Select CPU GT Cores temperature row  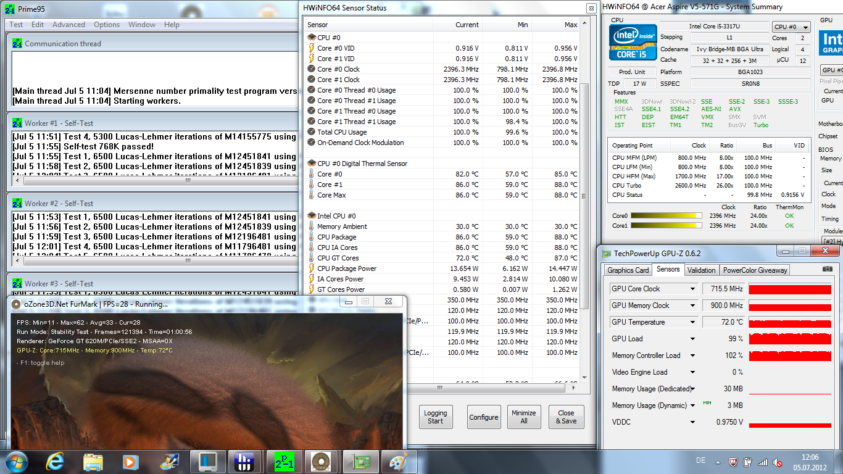[x=442, y=258]
